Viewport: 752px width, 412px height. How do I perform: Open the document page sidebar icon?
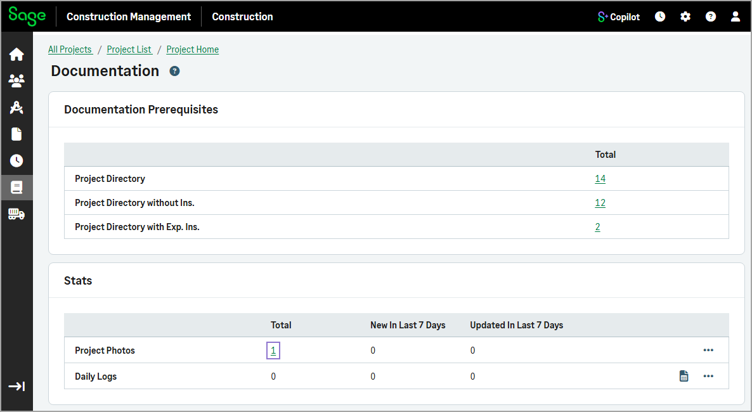(16, 134)
